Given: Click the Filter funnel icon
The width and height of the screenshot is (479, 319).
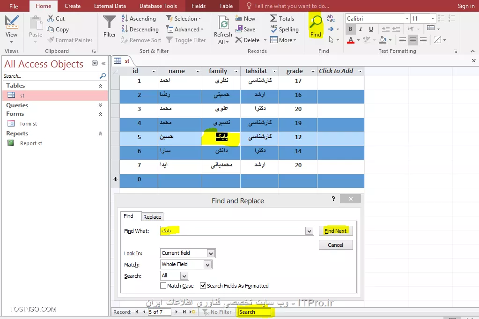Looking at the screenshot, I should [110, 22].
